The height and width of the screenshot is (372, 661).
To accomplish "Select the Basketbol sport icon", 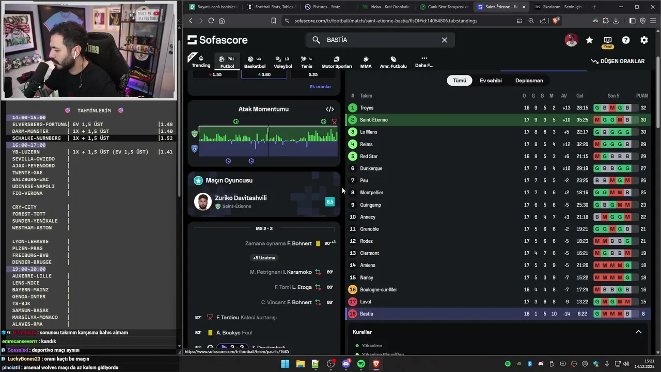I will (254, 62).
